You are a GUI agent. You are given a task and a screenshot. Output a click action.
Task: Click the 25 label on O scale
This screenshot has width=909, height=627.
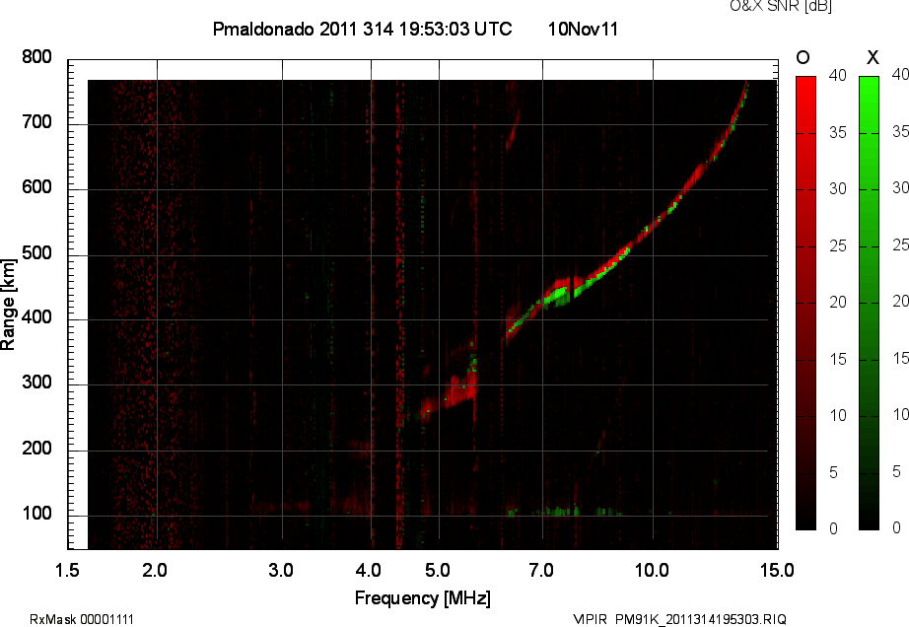click(x=838, y=246)
